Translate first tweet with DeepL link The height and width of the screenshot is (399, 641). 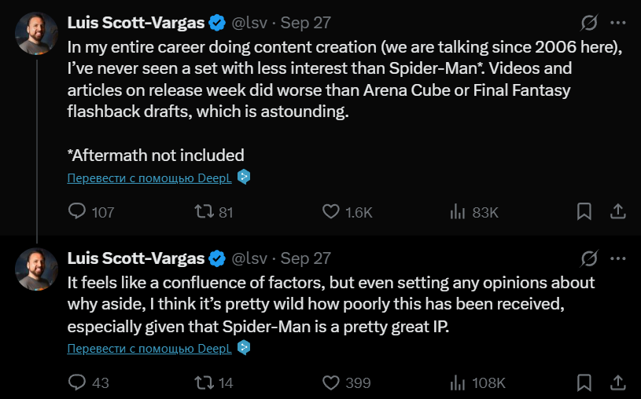151,178
